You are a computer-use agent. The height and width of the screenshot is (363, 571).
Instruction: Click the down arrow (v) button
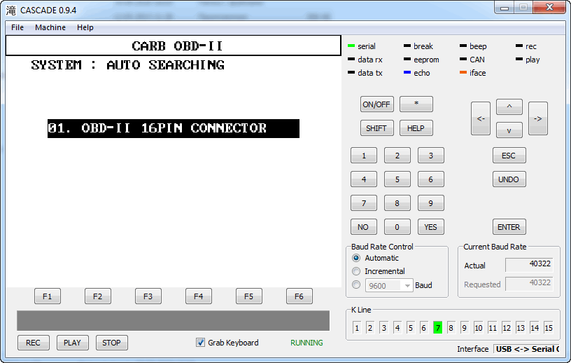[509, 130]
